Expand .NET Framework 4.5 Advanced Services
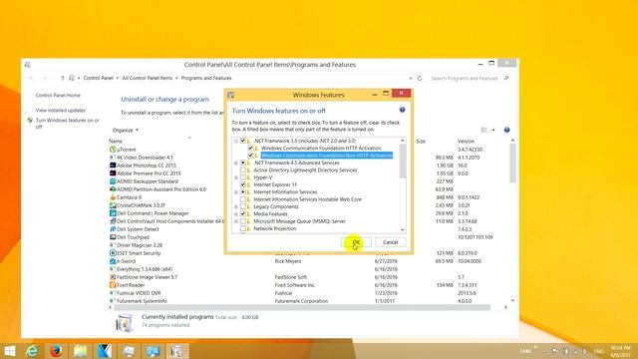 (x=236, y=163)
